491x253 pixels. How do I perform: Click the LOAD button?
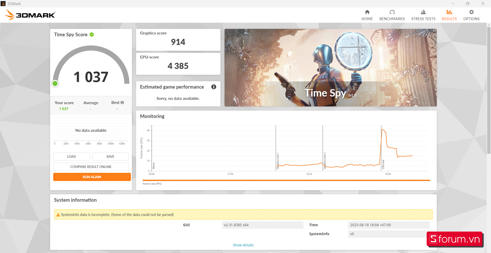click(x=72, y=157)
